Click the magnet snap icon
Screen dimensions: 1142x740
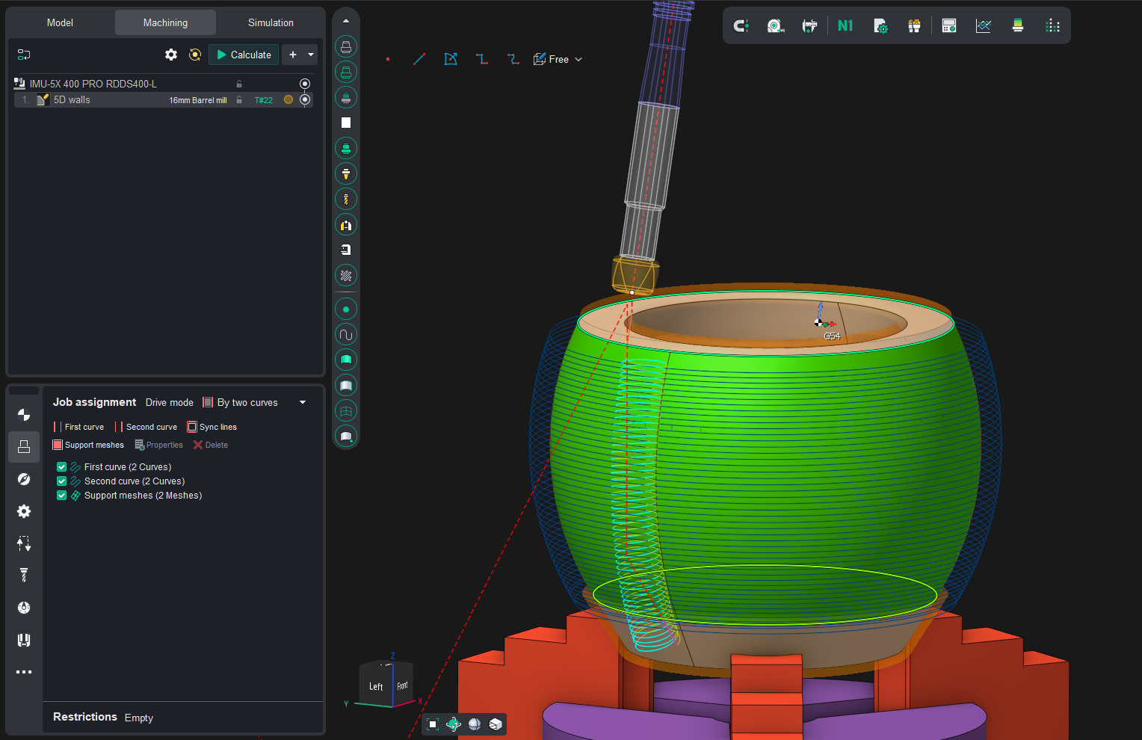741,26
